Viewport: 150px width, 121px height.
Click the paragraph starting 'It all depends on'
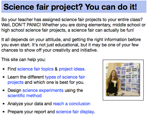tap(71, 45)
